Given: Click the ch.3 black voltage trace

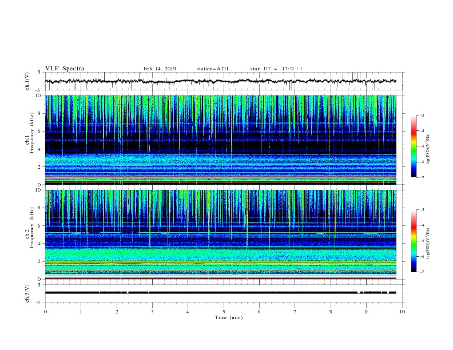Looking at the screenshot, I should click(x=221, y=293).
